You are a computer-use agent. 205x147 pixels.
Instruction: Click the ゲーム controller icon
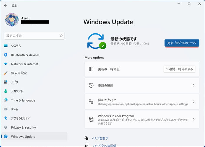click(6, 109)
